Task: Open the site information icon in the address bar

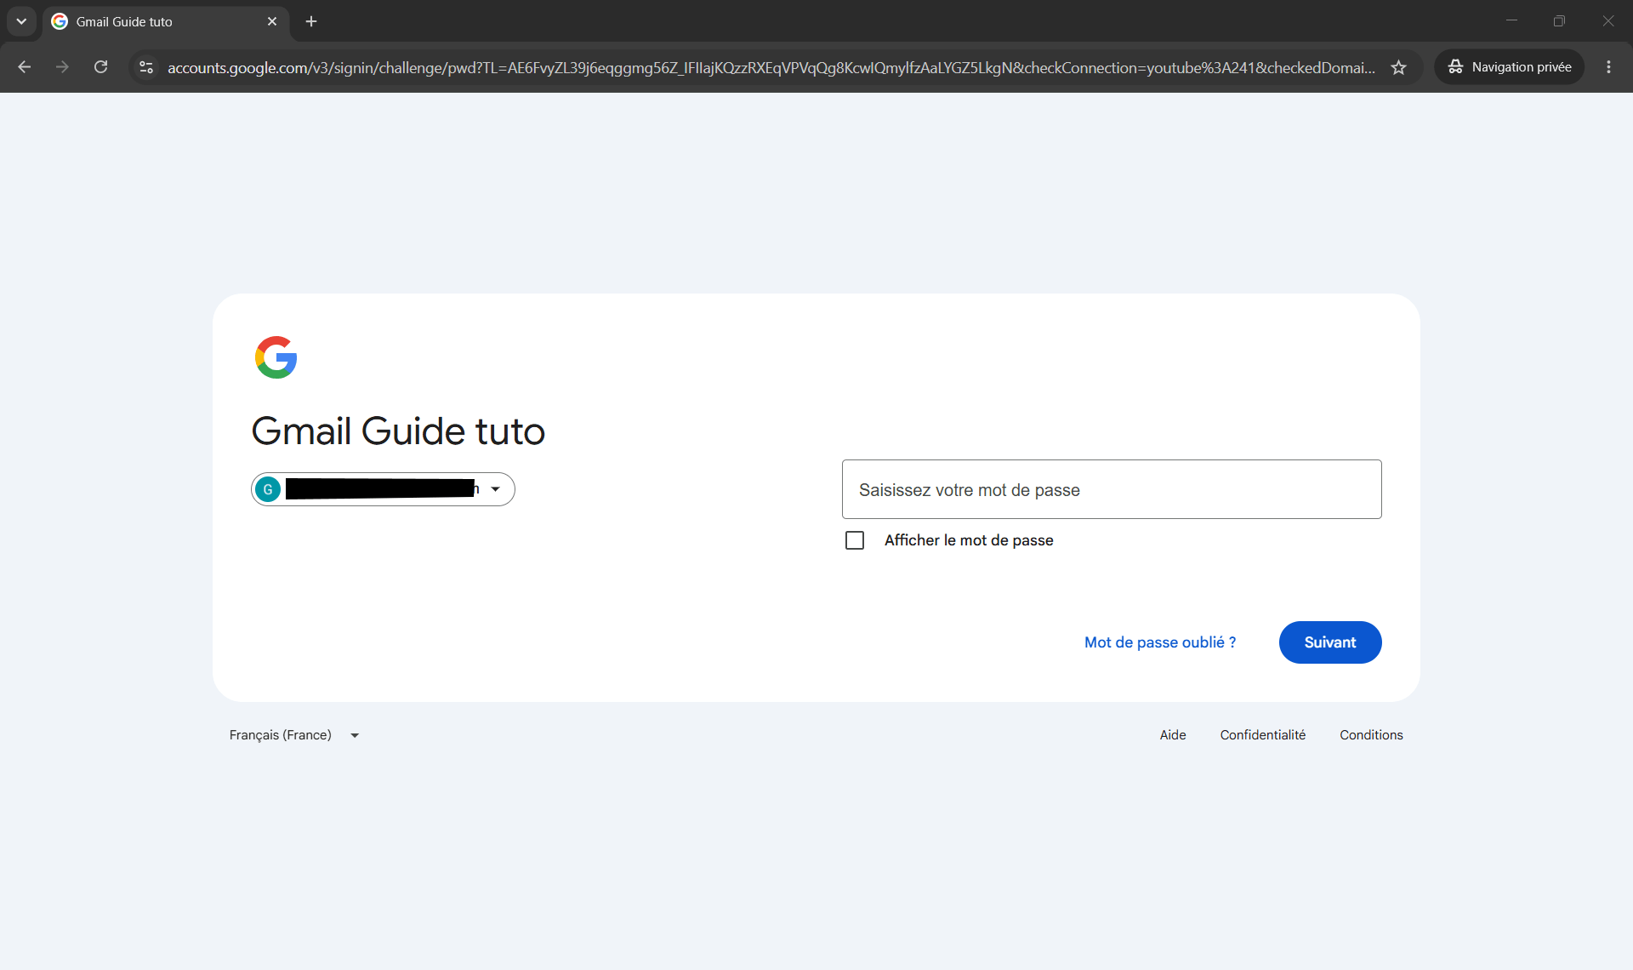Action: pos(146,67)
